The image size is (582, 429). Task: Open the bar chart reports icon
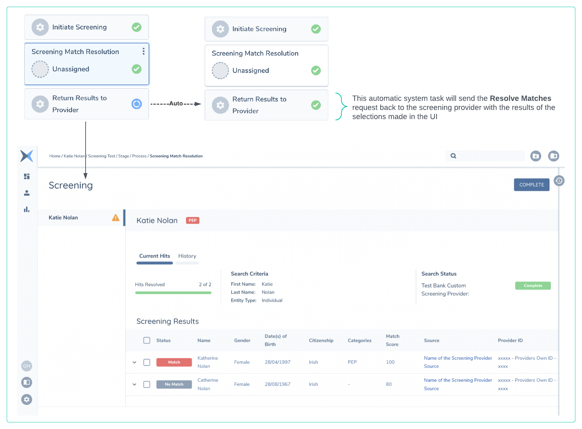click(27, 209)
